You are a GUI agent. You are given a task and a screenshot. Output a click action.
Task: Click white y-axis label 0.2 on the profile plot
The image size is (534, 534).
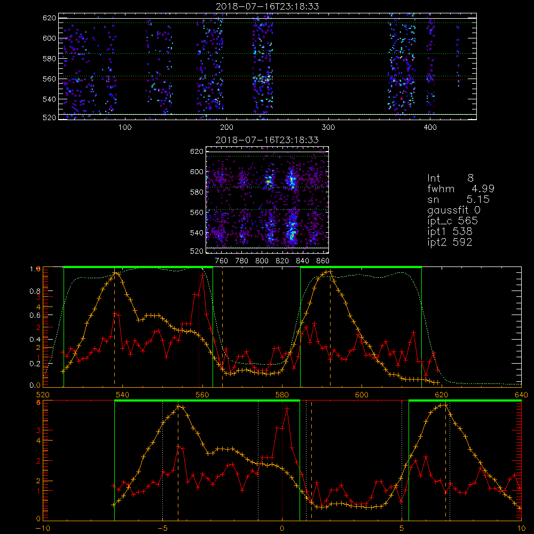35,364
